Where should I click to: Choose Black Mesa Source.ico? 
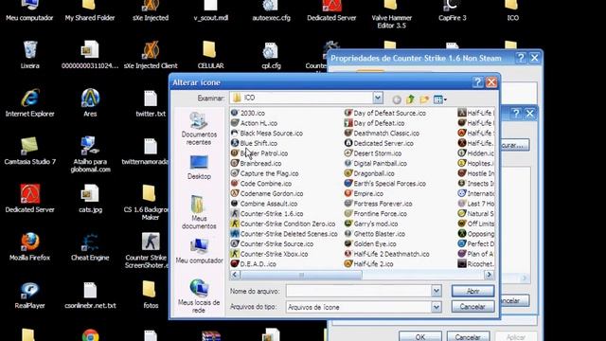click(267, 133)
